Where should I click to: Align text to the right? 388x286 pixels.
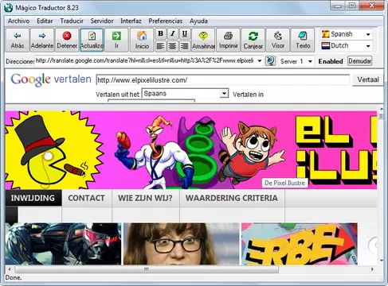(185, 46)
